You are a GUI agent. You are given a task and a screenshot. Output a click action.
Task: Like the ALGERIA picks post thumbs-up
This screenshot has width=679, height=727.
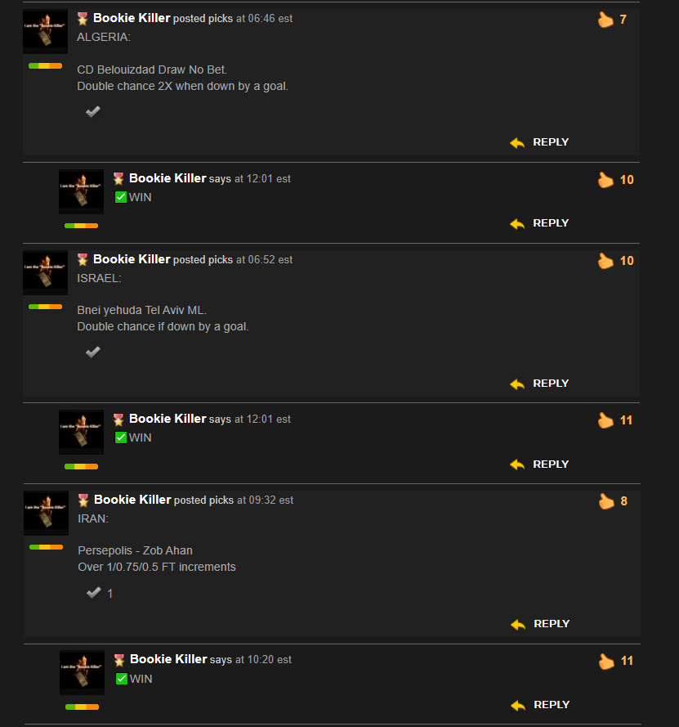[x=605, y=20]
